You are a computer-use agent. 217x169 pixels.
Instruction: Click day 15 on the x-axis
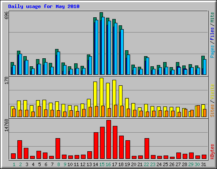[x=102, y=164]
